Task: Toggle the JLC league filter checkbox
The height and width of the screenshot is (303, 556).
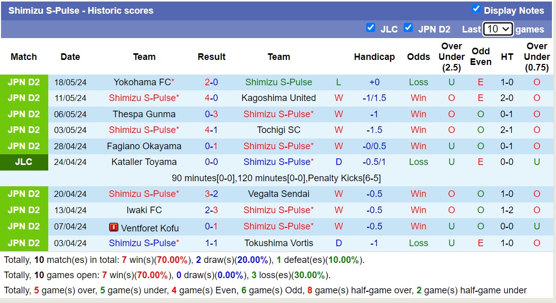Action: point(371,28)
